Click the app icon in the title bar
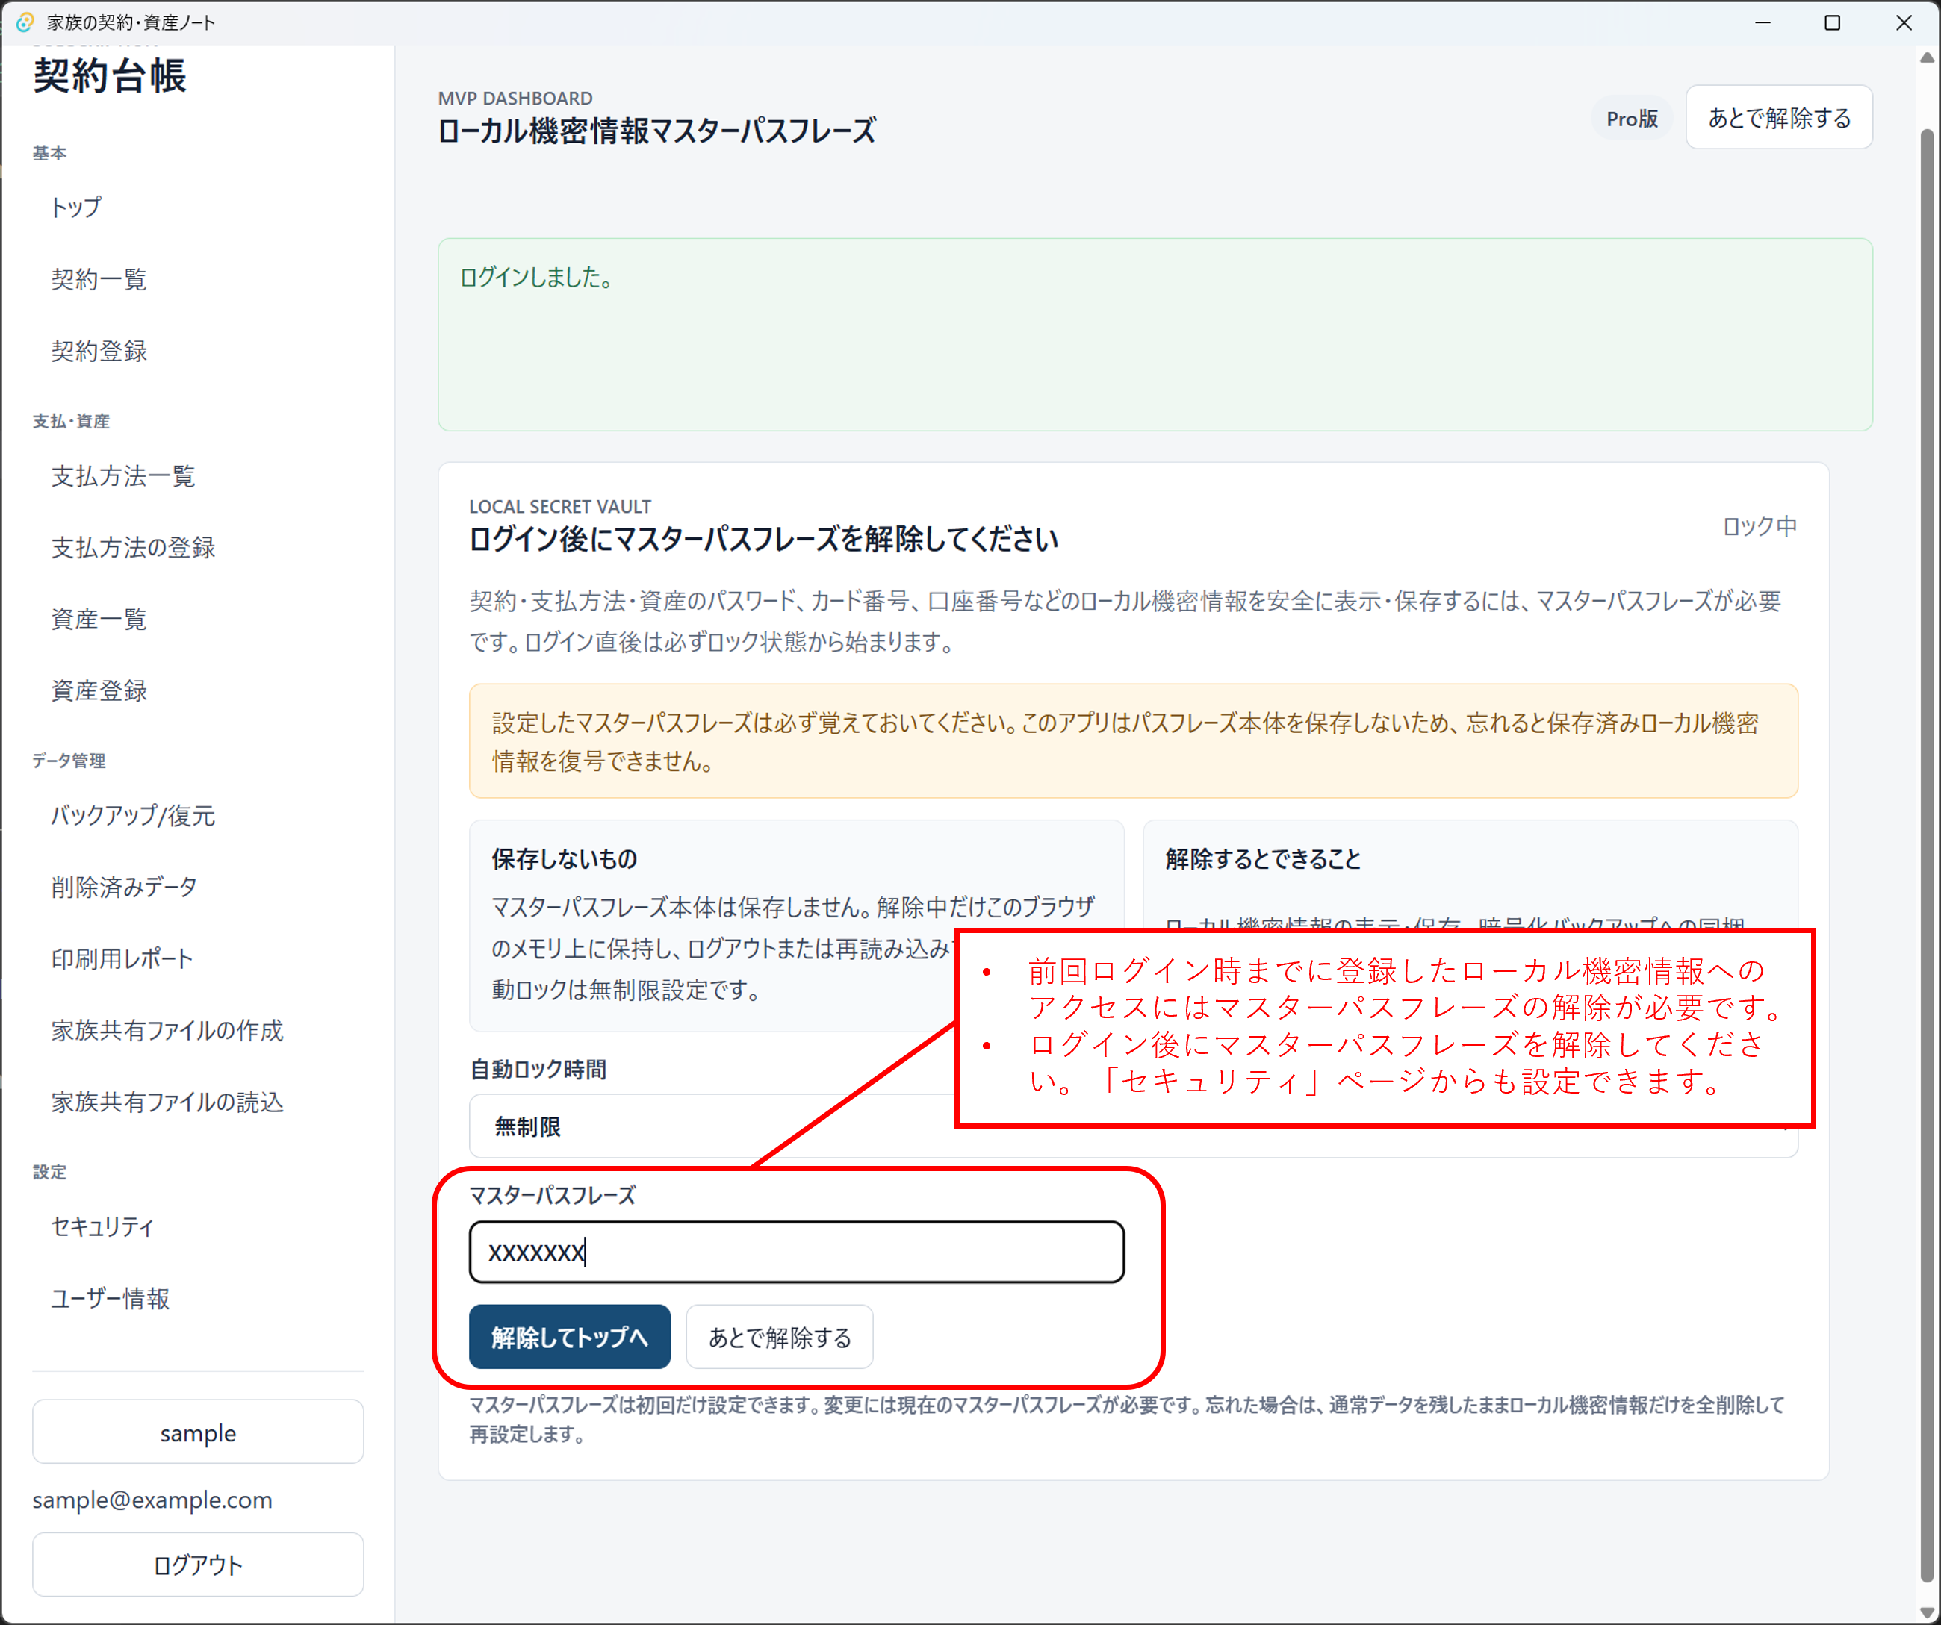Viewport: 1941px width, 1625px height. coord(25,22)
